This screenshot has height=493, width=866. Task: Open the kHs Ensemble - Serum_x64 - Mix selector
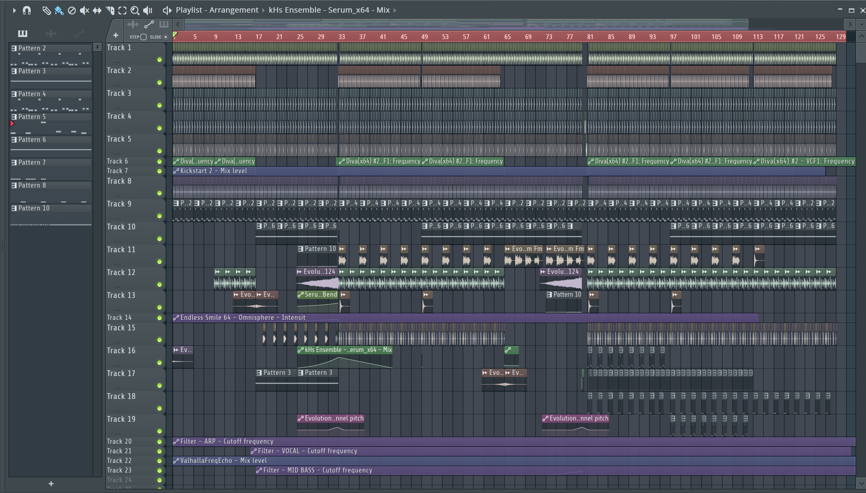coord(329,10)
